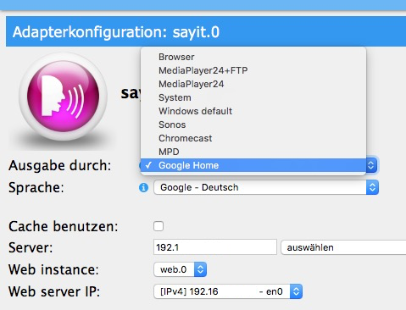Open the Web server IP dropdown
406x310 pixels.
pos(228,291)
